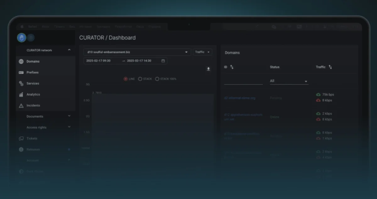Select the LINE chart radio button
The image size is (377, 199).
click(x=126, y=79)
